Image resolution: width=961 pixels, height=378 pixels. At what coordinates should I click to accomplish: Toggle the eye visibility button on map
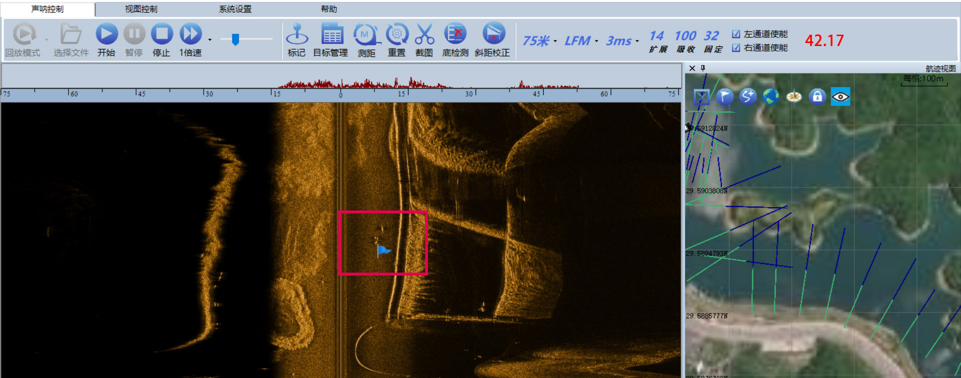pos(840,96)
